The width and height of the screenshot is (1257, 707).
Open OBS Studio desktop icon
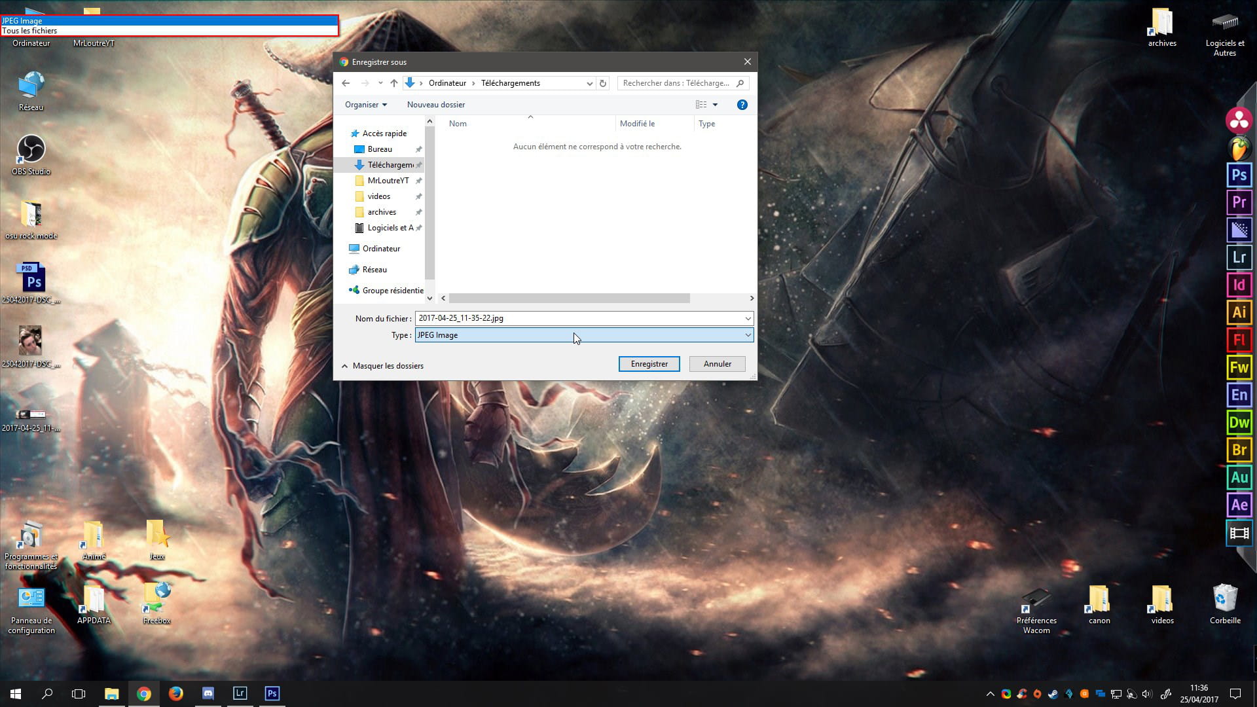31,155
